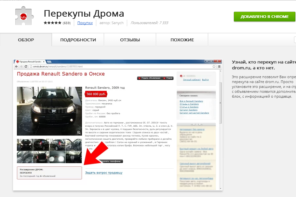Viewport: 296px width, 197px height.
Task: Open the Покупки category link
Action: (85, 23)
